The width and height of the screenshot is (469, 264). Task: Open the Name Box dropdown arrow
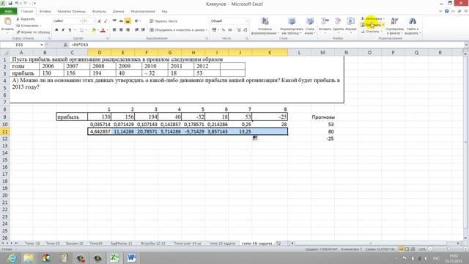tap(42, 45)
